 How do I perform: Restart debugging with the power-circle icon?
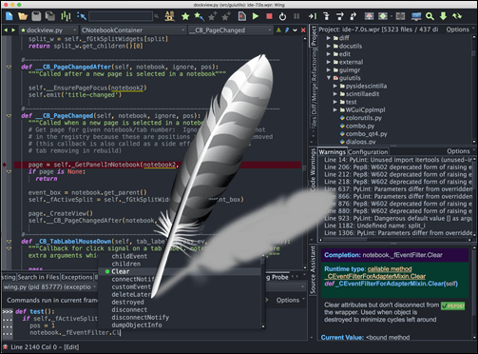tap(282, 16)
